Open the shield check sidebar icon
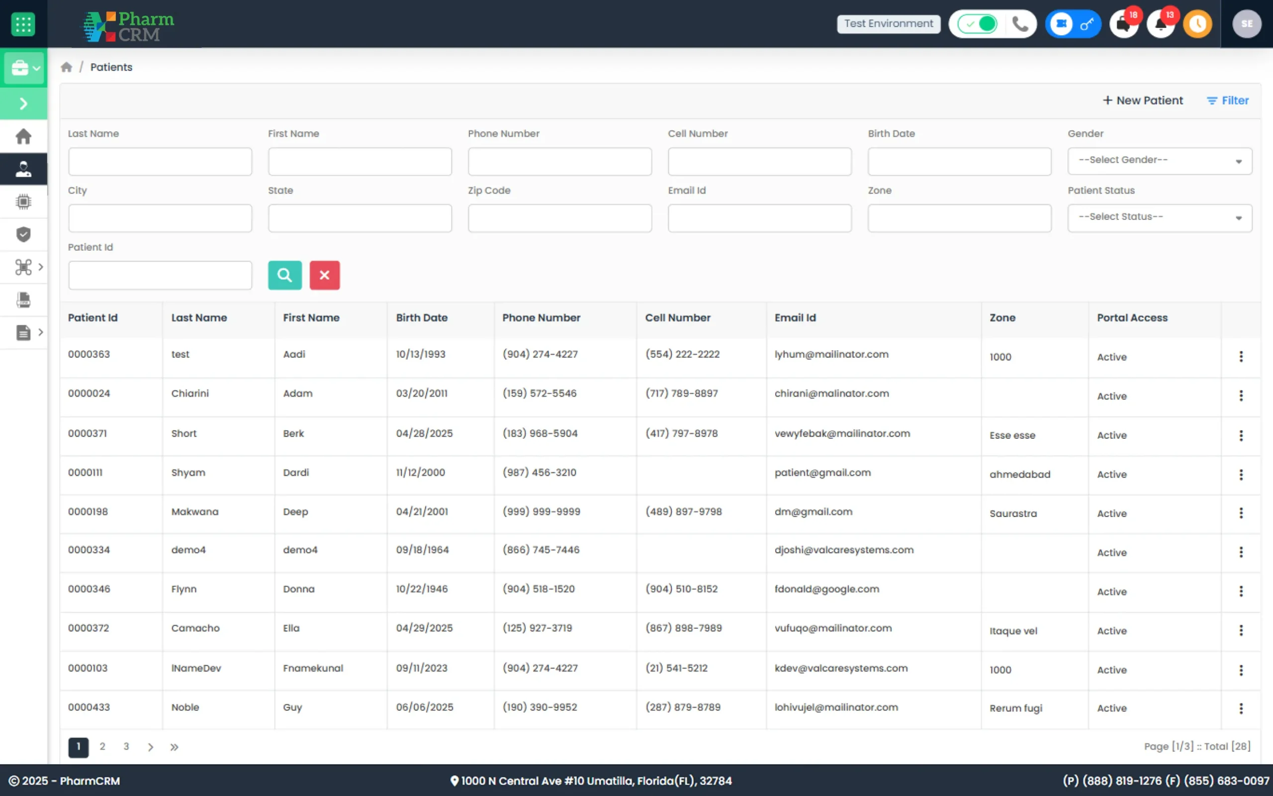 coord(23,235)
